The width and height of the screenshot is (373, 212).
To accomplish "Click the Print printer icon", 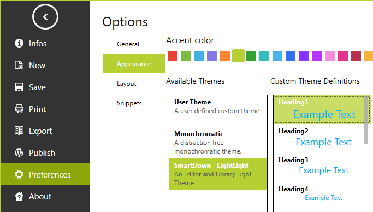I will pyautogui.click(x=19, y=109).
